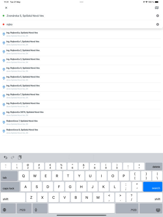The height and width of the screenshot is (217, 163).
Task: Tap the euro 4 key
Action: click(x=50, y=166)
